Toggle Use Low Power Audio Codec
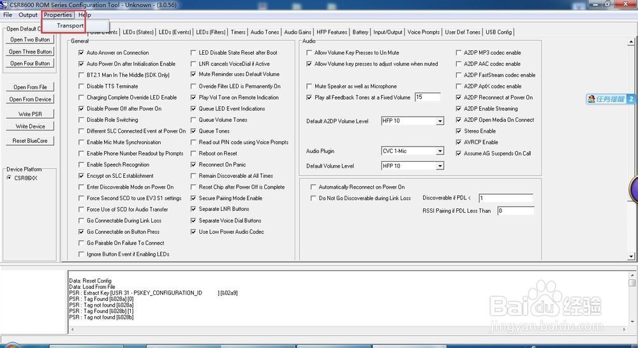The width and height of the screenshot is (638, 348). [x=193, y=232]
